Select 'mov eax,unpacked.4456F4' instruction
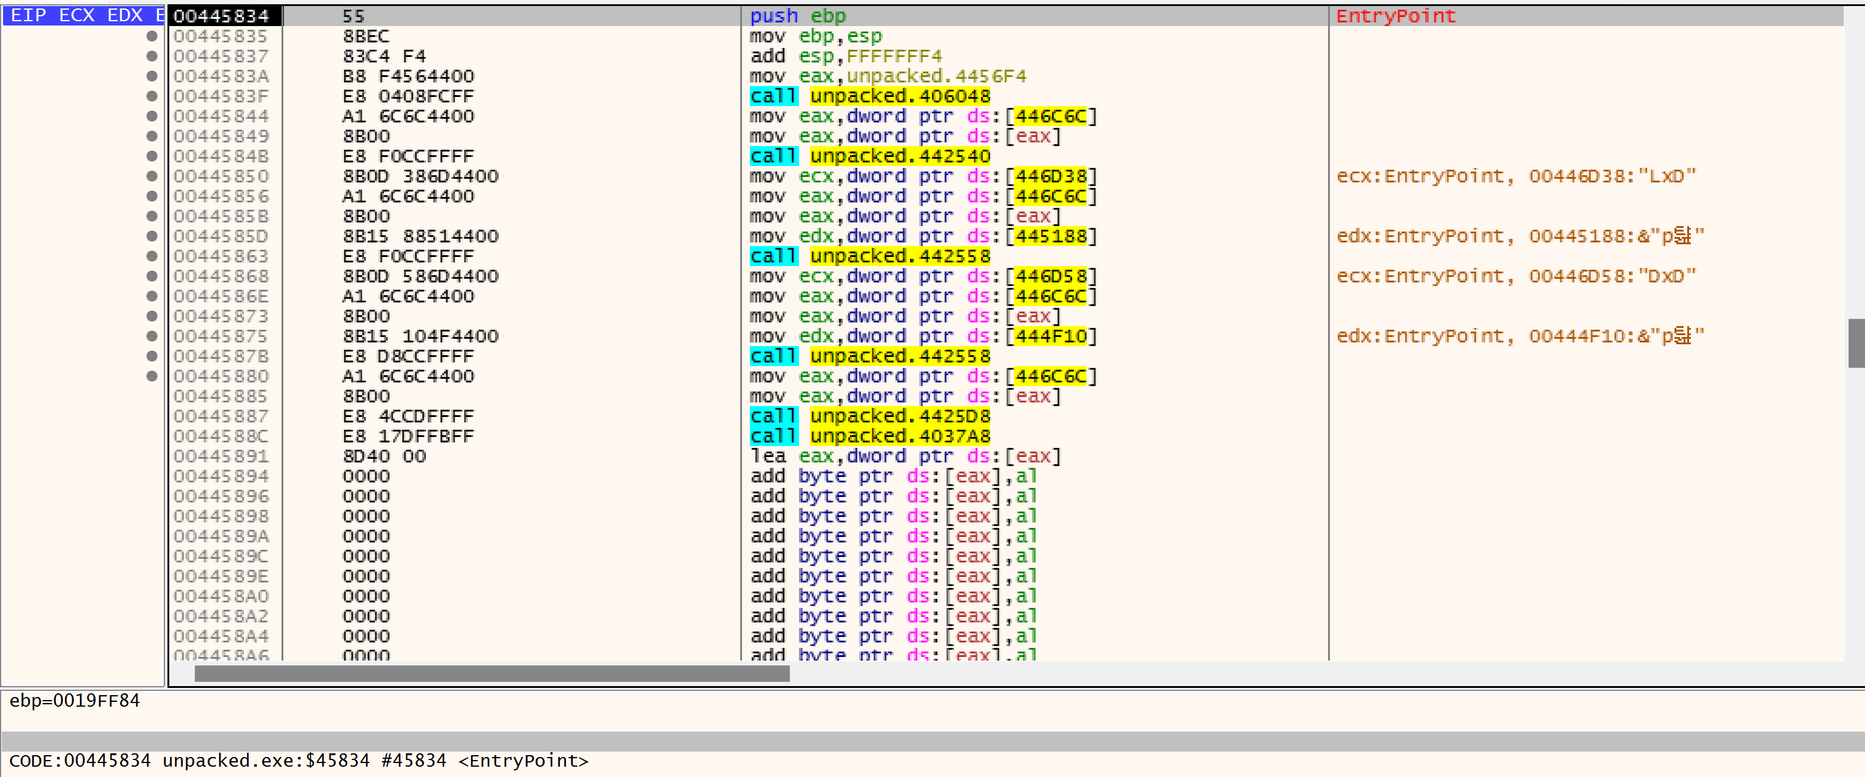The height and width of the screenshot is (777, 1865). click(888, 76)
